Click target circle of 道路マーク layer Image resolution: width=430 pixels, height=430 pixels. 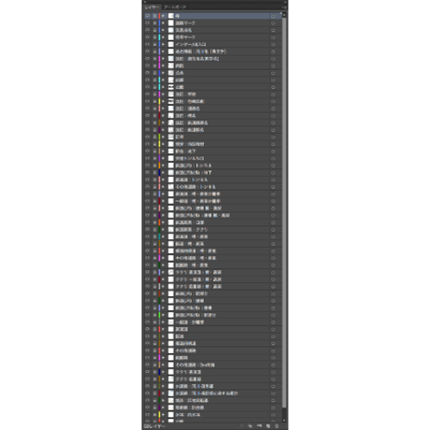pyautogui.click(x=273, y=23)
